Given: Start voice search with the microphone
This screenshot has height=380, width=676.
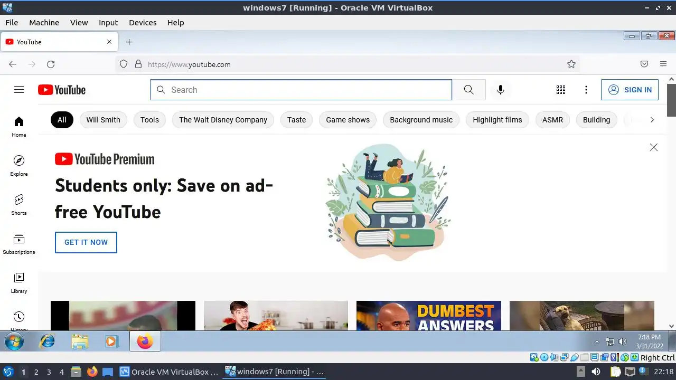Looking at the screenshot, I should [x=501, y=90].
